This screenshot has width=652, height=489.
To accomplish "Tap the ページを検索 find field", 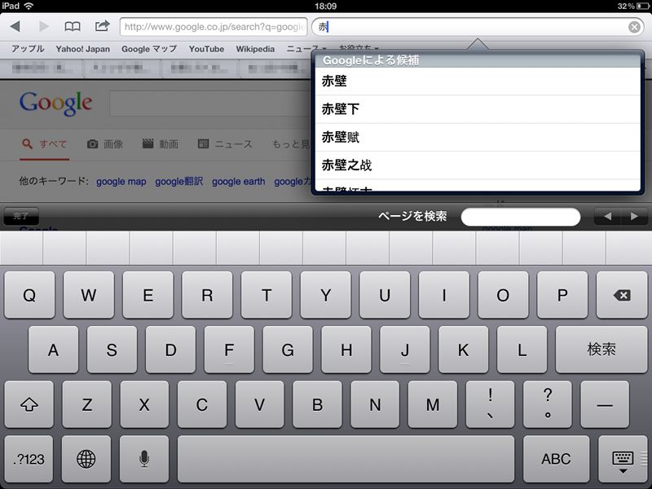I will click(521, 217).
